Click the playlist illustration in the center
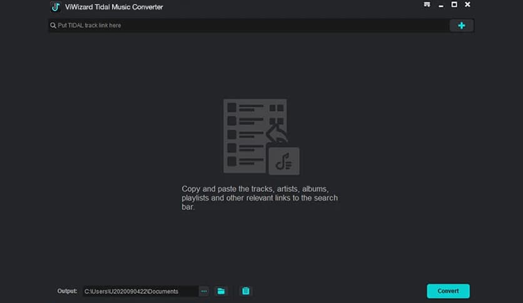Image resolution: width=523 pixels, height=303 pixels. (x=261, y=137)
